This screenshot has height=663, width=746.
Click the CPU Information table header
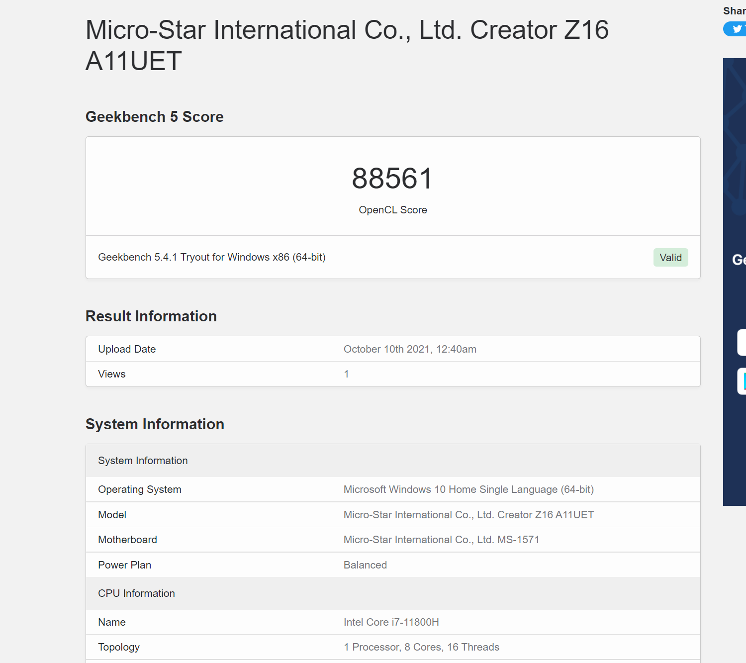pyautogui.click(x=393, y=593)
